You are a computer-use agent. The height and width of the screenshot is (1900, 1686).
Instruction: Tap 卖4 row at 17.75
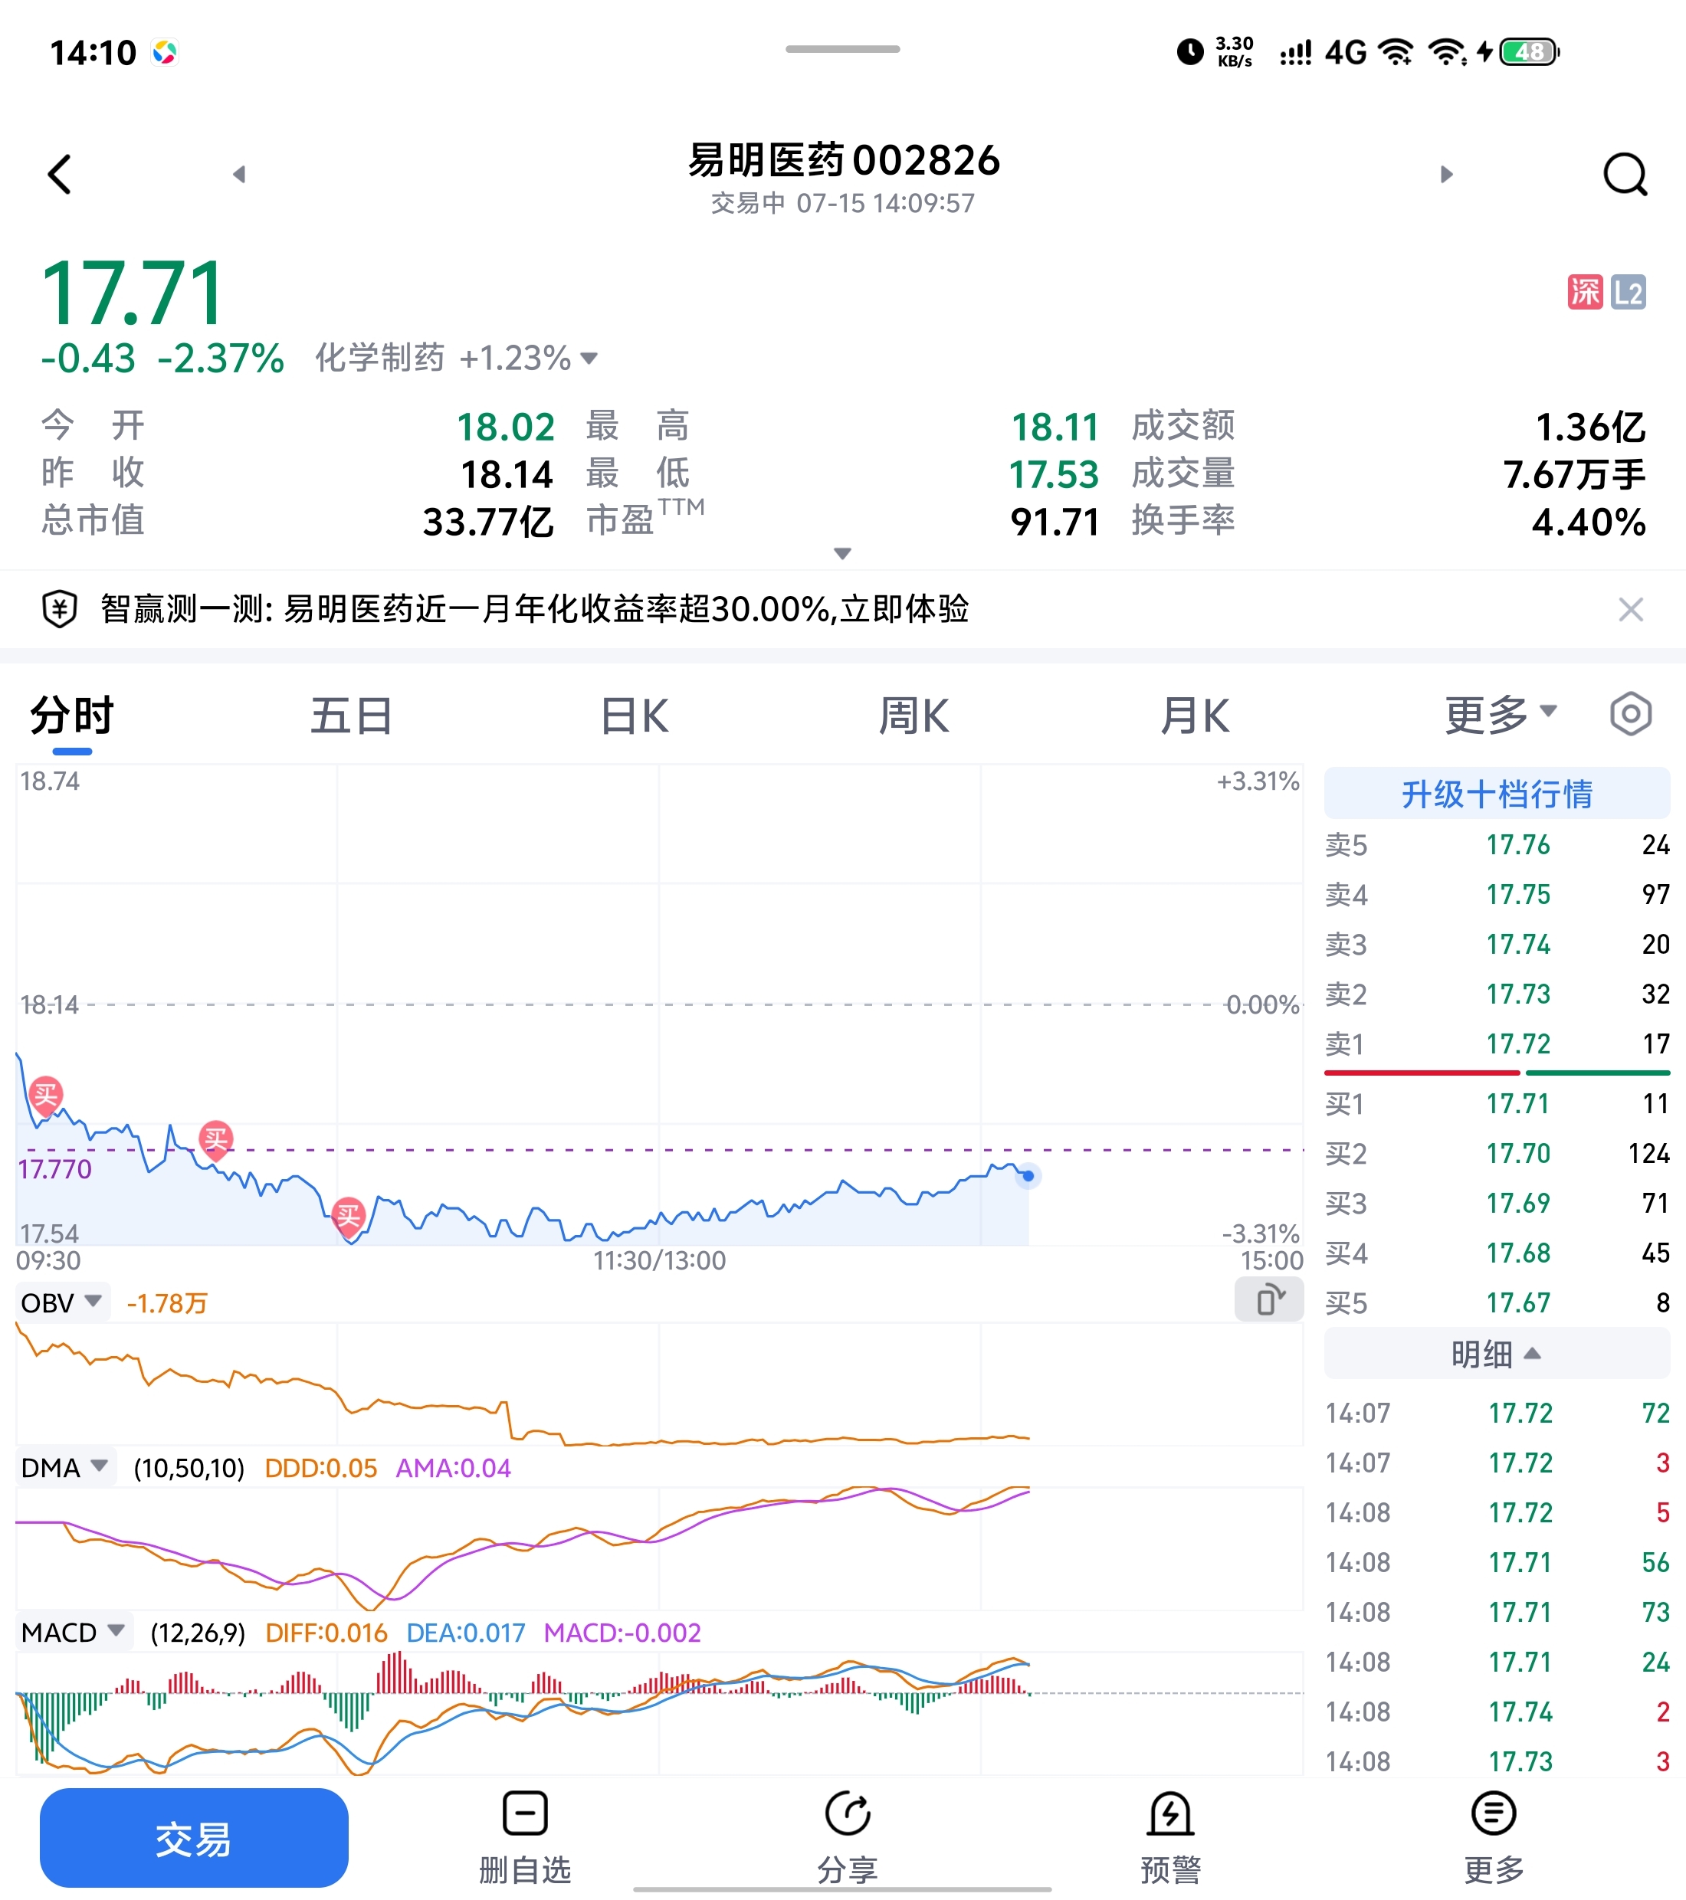pyautogui.click(x=1496, y=894)
